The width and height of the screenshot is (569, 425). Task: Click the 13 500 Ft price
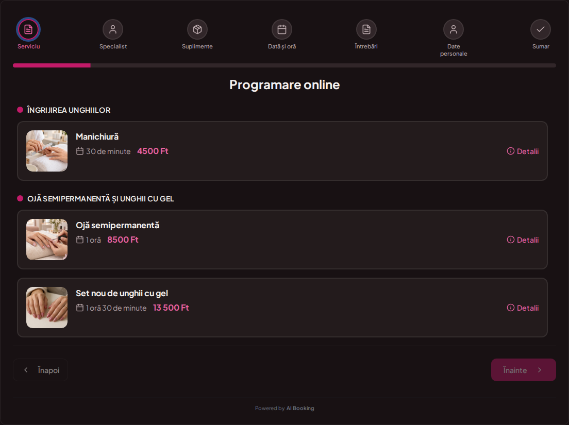pyautogui.click(x=171, y=308)
